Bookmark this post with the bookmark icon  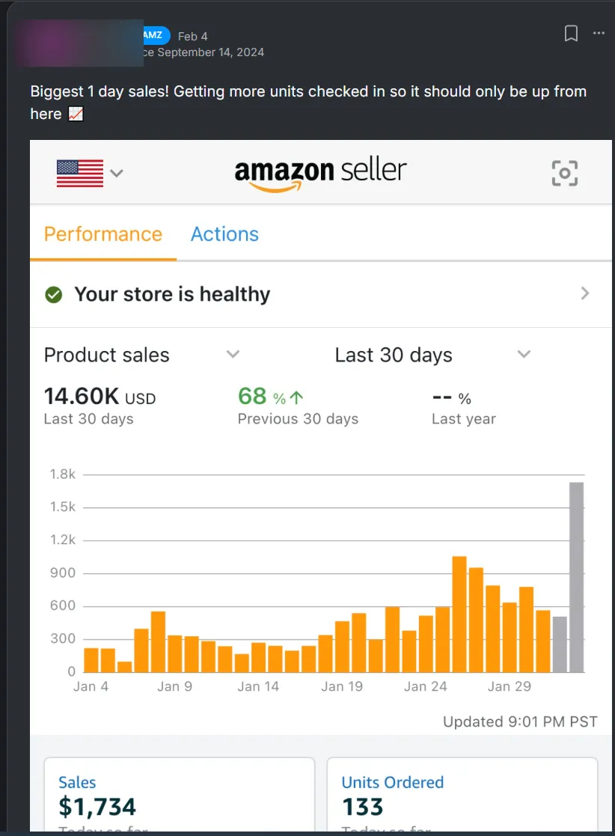tap(571, 34)
